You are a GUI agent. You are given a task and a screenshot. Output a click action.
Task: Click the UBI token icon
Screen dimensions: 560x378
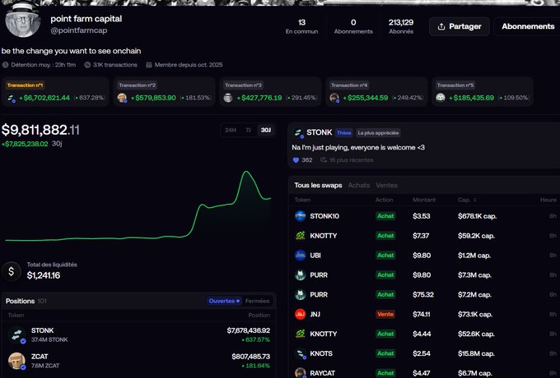[x=301, y=255]
